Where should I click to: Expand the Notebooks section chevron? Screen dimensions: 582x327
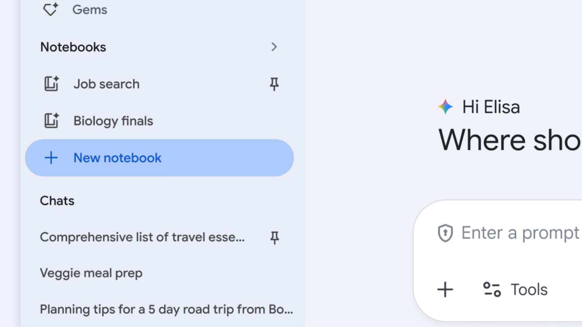274,47
